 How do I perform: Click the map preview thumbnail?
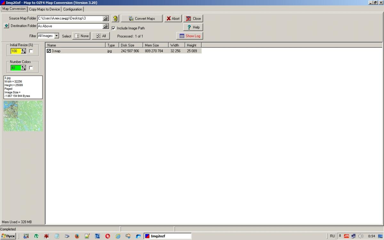click(23, 116)
